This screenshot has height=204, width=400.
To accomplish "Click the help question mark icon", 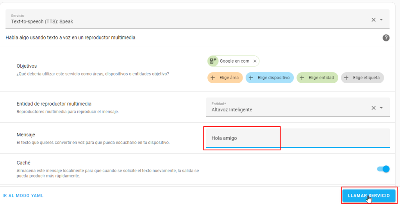I will (386, 38).
